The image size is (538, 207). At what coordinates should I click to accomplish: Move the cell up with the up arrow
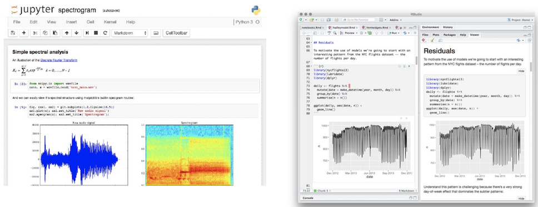coord(66,33)
